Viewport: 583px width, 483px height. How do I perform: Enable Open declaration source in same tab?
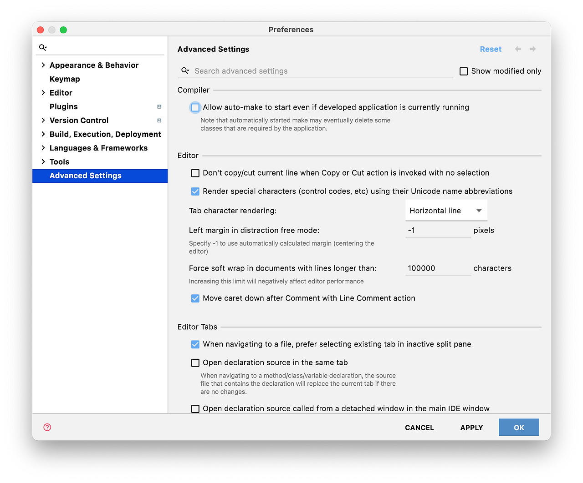[195, 362]
